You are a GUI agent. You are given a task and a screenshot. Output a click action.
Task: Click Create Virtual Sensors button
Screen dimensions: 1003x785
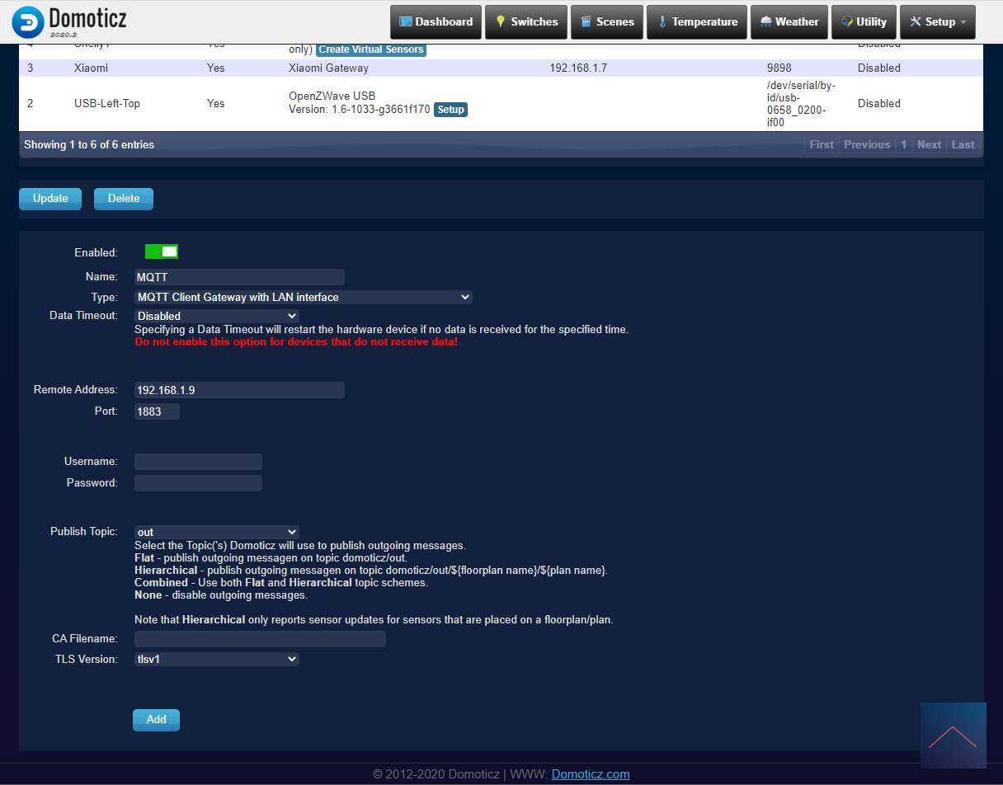371,49
